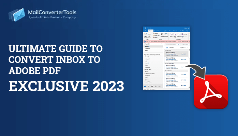Click the Forward icon
This screenshot has width=238, height=136.
179,34
